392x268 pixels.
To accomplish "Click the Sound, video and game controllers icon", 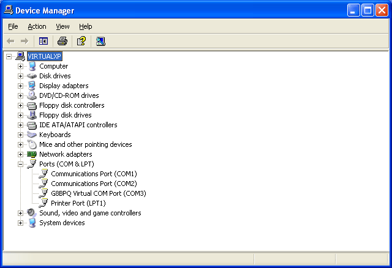I will point(32,213).
